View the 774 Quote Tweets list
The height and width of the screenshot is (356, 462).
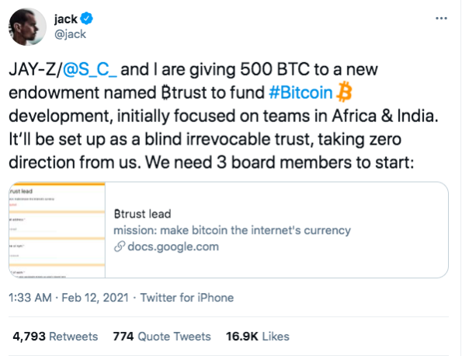[x=162, y=337]
